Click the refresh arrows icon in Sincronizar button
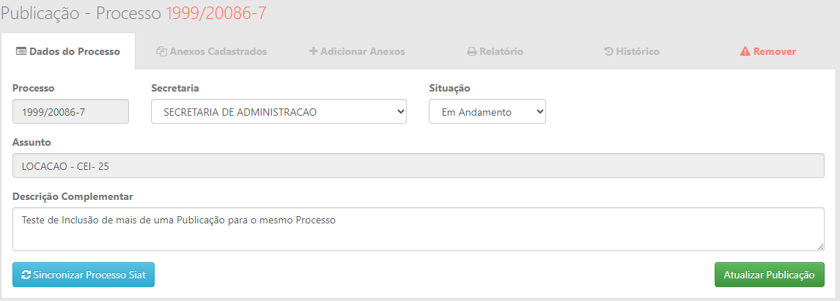The width and height of the screenshot is (840, 301). (x=26, y=275)
